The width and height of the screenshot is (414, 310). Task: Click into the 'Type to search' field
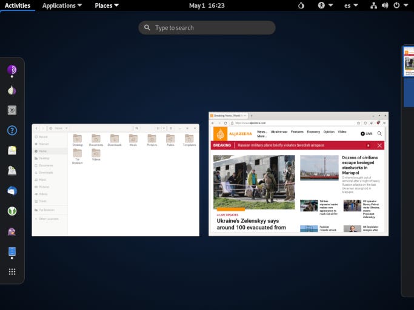pyautogui.click(x=207, y=28)
